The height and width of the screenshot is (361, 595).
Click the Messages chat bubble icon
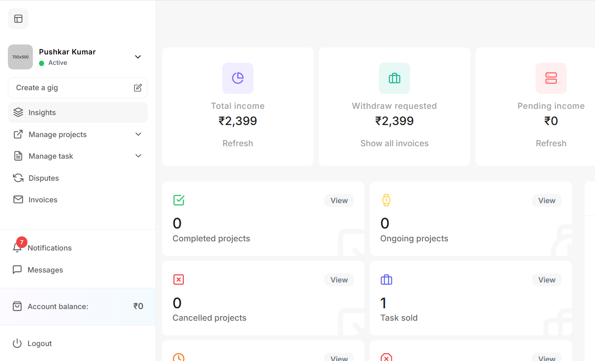tap(17, 270)
